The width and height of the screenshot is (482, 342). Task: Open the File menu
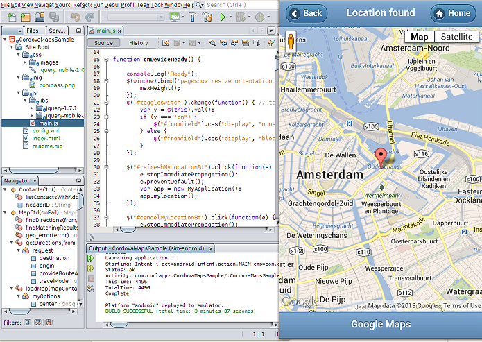[5, 5]
